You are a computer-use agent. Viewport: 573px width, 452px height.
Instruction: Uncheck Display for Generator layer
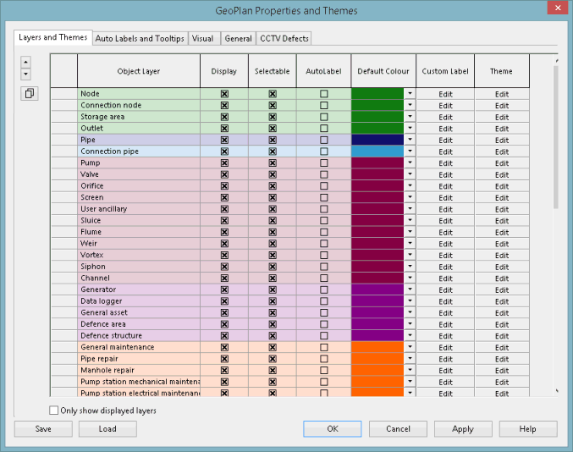[x=224, y=289]
